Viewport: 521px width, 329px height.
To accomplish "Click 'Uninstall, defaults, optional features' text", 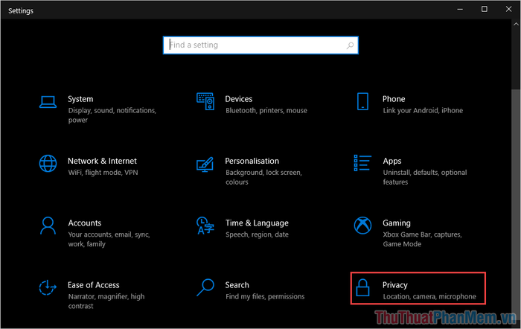I will tap(425, 177).
